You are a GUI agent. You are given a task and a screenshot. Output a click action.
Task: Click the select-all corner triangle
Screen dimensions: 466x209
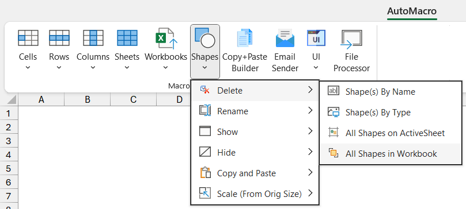pyautogui.click(x=11, y=100)
